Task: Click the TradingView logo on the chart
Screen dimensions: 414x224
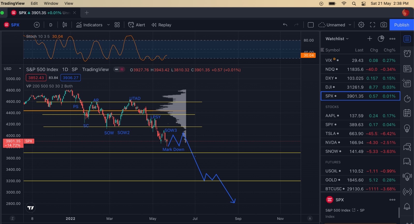Action: point(31,208)
